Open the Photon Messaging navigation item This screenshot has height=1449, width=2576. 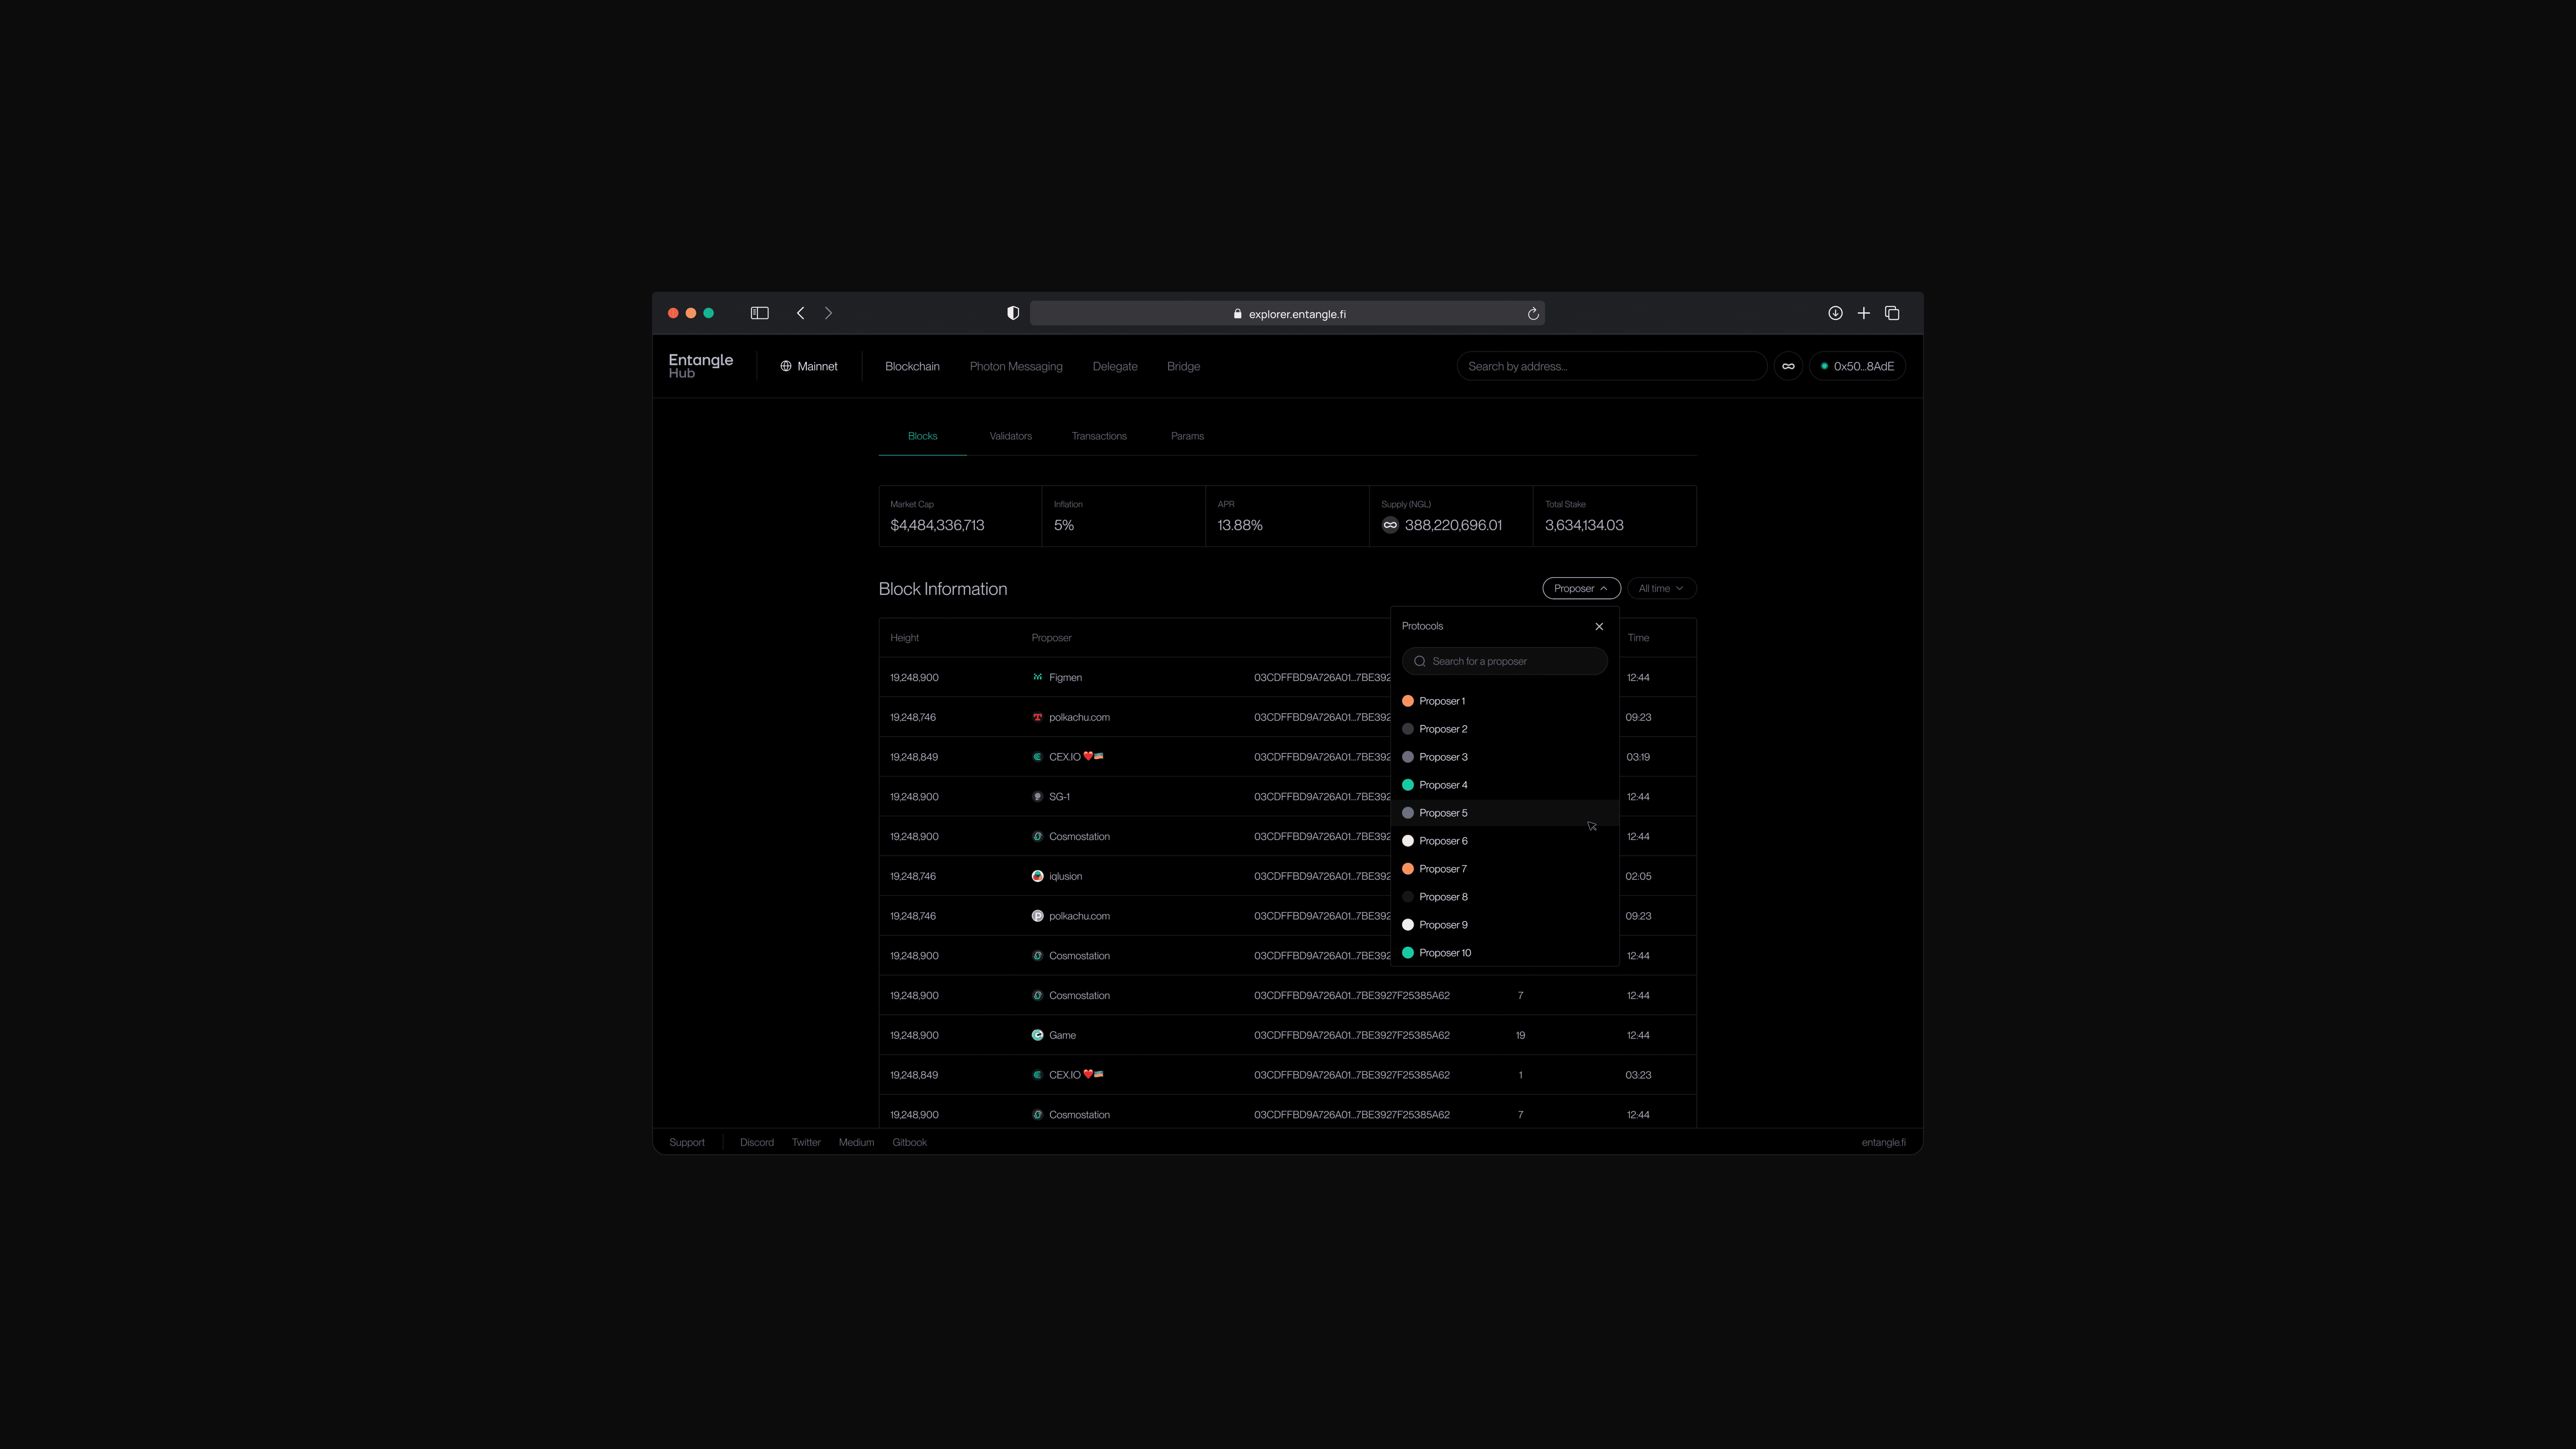coord(1016,366)
